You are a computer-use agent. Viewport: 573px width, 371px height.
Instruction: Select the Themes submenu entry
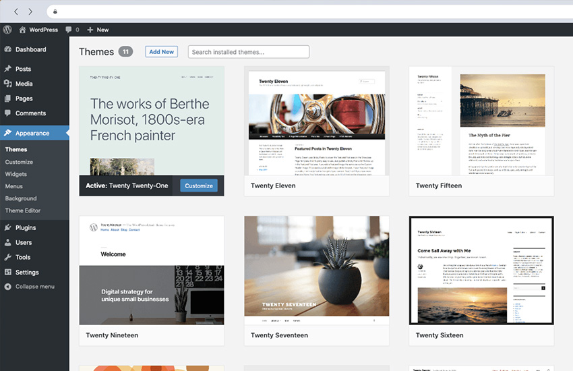(16, 149)
